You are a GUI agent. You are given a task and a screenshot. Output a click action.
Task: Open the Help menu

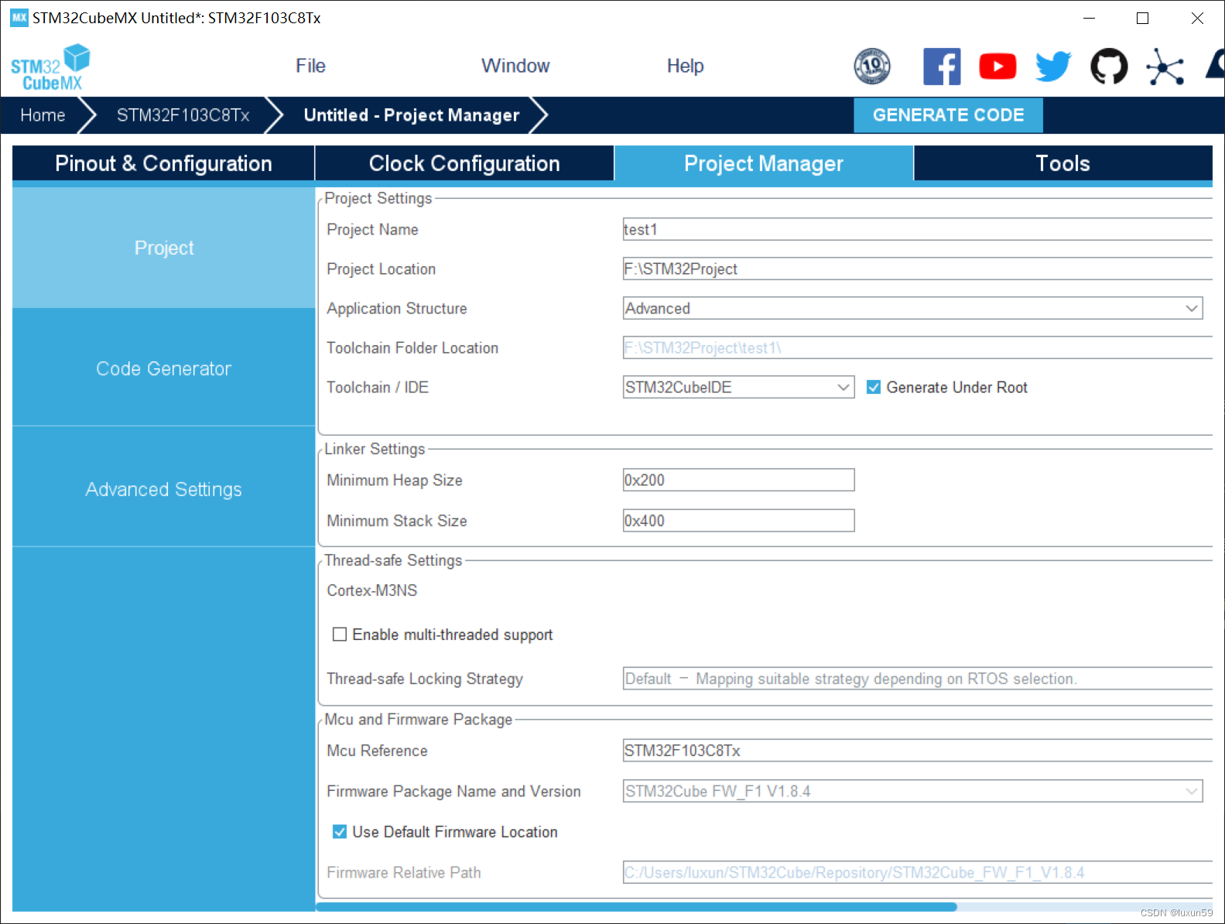[x=685, y=66]
